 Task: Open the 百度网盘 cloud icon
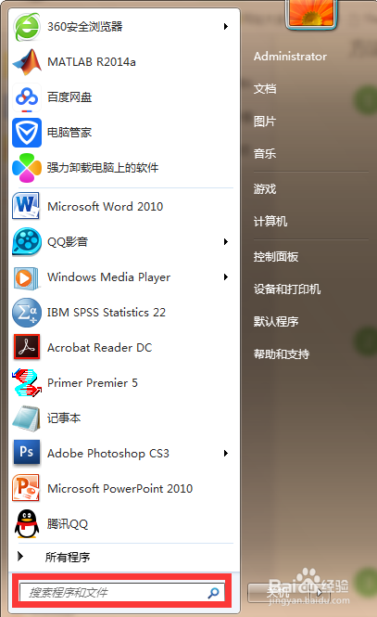tap(27, 97)
